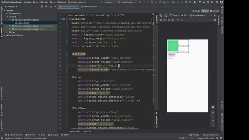Open the app run configuration dropdown
This screenshot has width=249, height=140.
click(110, 2)
